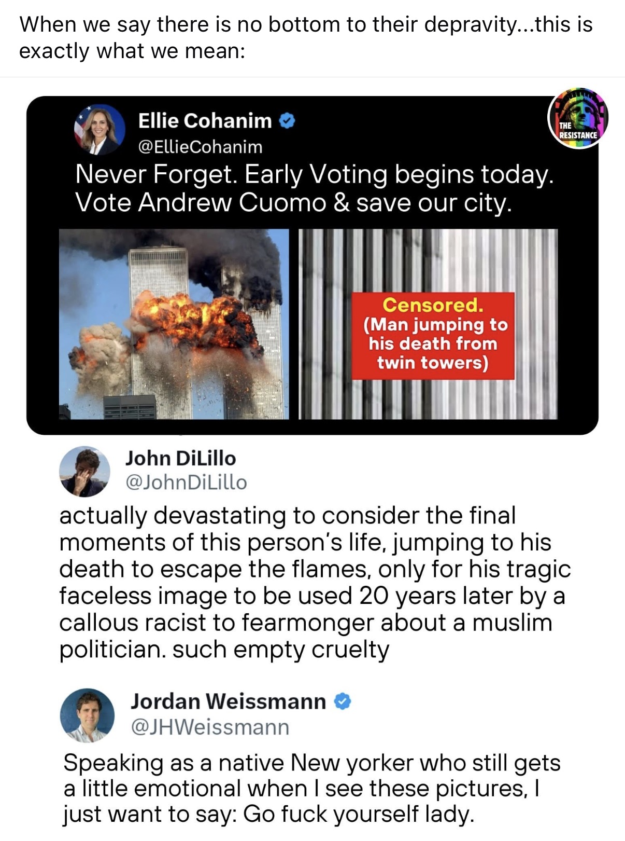The width and height of the screenshot is (625, 841).
Task: Tap the black embedded tweet card background
Action: 312,265
